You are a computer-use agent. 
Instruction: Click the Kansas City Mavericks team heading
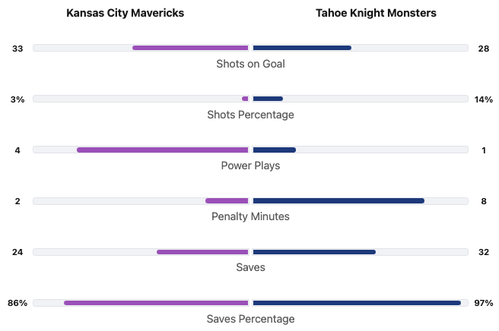click(x=125, y=13)
